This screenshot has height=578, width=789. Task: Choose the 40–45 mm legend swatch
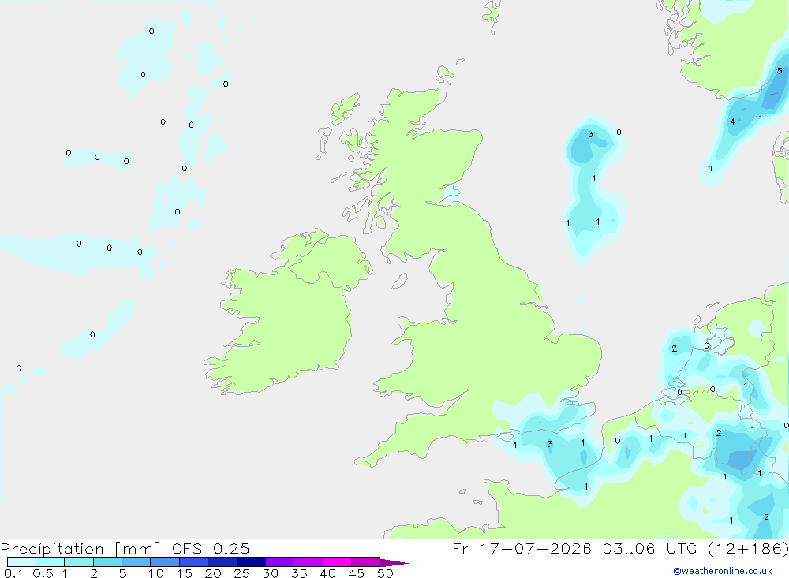[337, 562]
